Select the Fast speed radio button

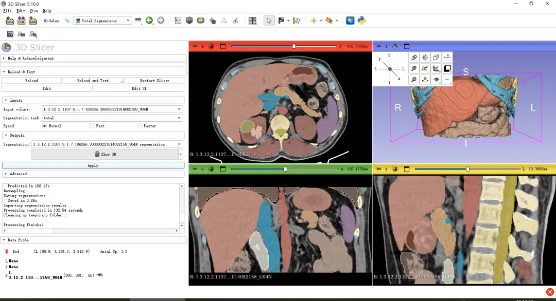pyautogui.click(x=92, y=126)
